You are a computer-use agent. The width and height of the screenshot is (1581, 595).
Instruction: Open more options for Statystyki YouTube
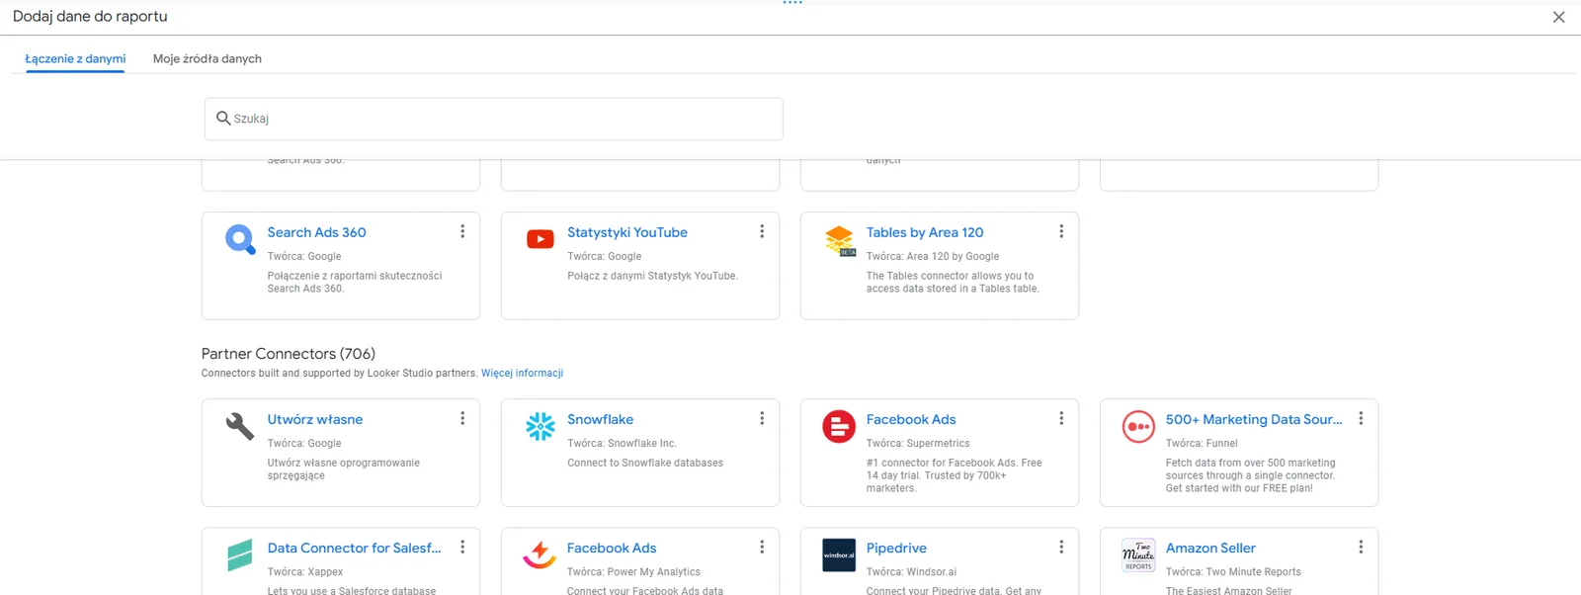762,231
